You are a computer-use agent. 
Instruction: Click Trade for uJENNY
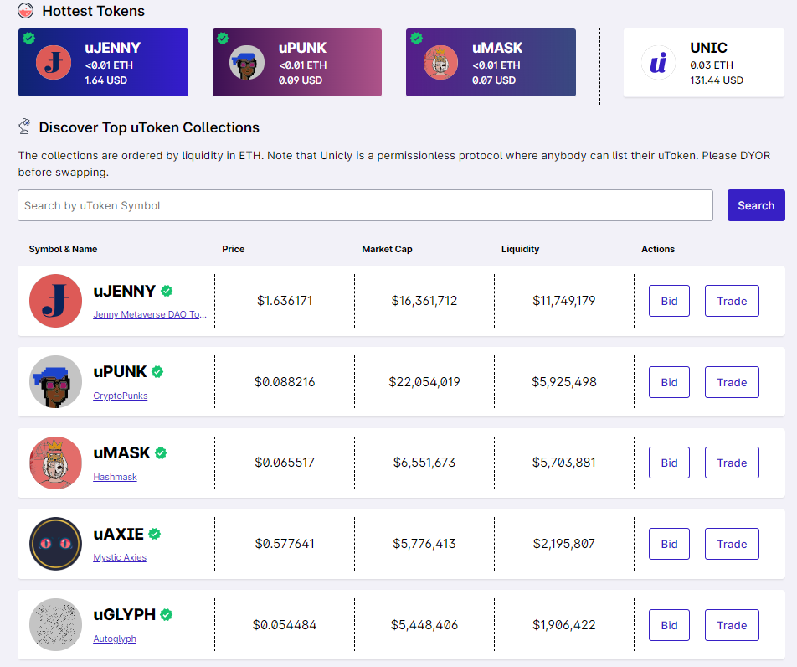coord(732,301)
